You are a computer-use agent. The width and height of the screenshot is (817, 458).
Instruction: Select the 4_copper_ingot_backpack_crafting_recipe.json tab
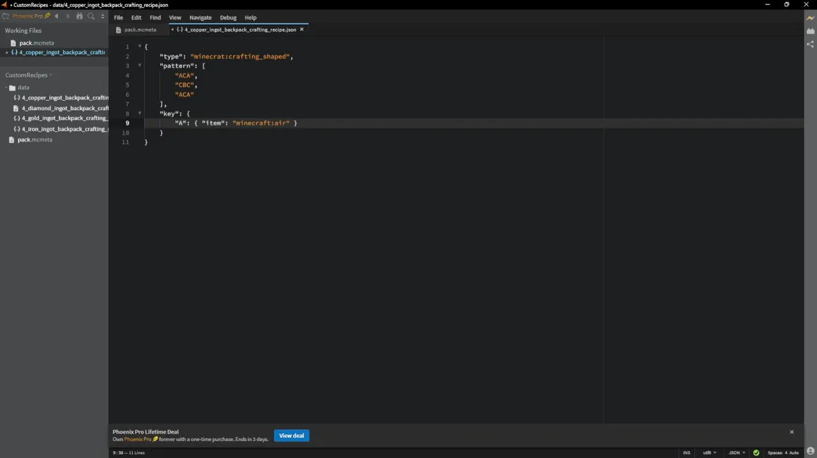pos(240,30)
